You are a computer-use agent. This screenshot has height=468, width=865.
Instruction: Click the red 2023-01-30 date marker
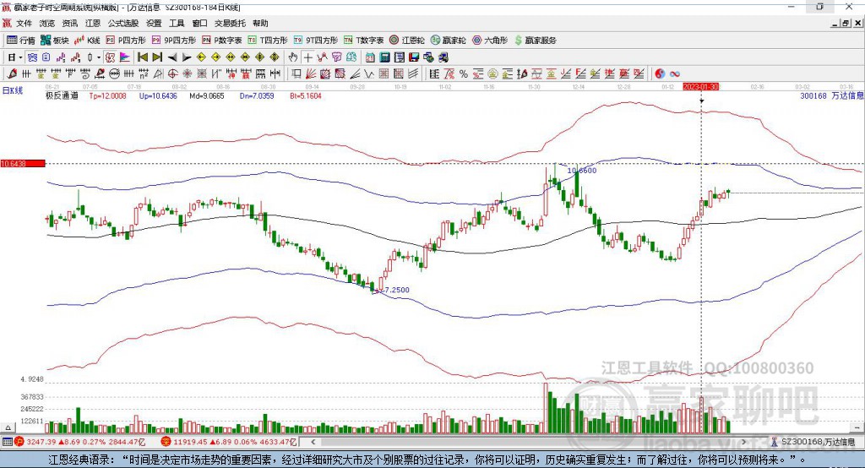(x=700, y=87)
